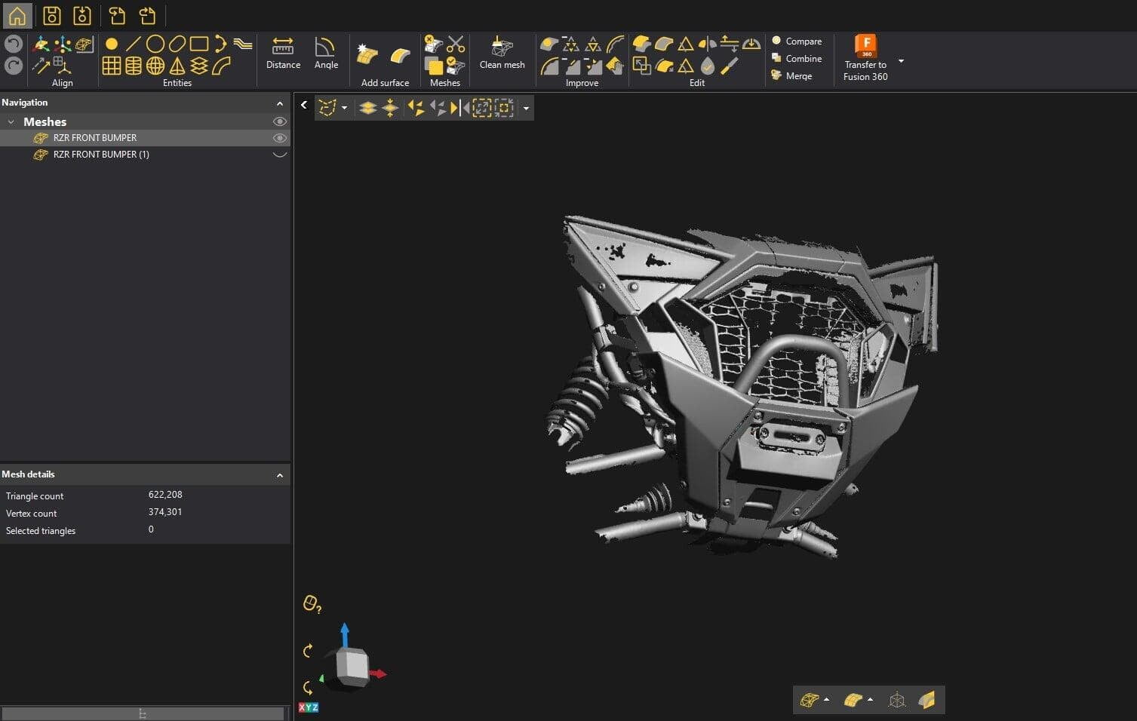Select the scissors trim icon in the Meshes group
The height and width of the screenshot is (721, 1137).
click(x=456, y=43)
